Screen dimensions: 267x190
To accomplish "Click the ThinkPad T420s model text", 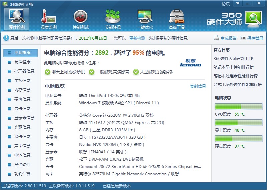I will pyautogui.click(x=110, y=96).
